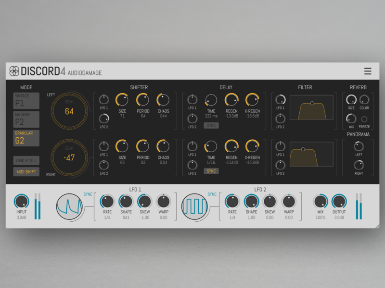Click the window resize grip corner
This screenshot has width=385, height=288.
[377, 226]
